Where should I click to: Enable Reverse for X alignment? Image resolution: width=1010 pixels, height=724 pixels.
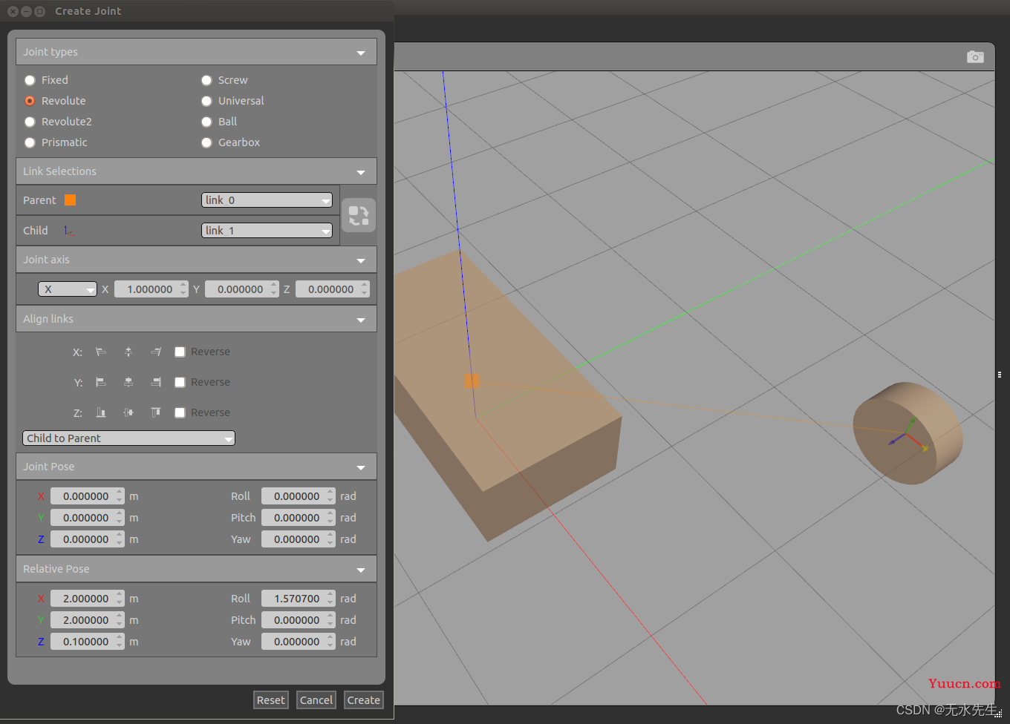pyautogui.click(x=180, y=352)
